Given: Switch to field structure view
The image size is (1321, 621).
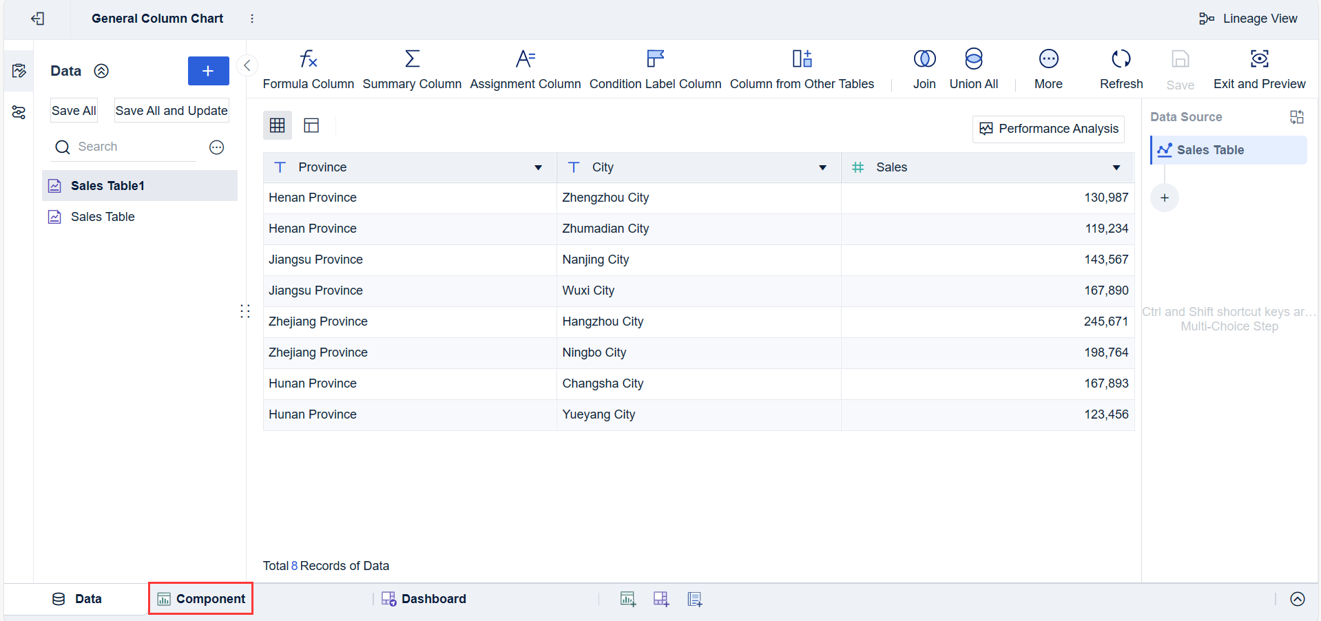Looking at the screenshot, I should pyautogui.click(x=311, y=125).
